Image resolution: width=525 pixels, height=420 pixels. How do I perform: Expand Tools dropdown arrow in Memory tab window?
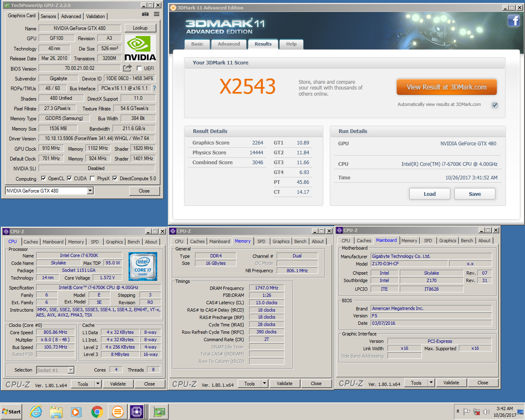[264, 383]
